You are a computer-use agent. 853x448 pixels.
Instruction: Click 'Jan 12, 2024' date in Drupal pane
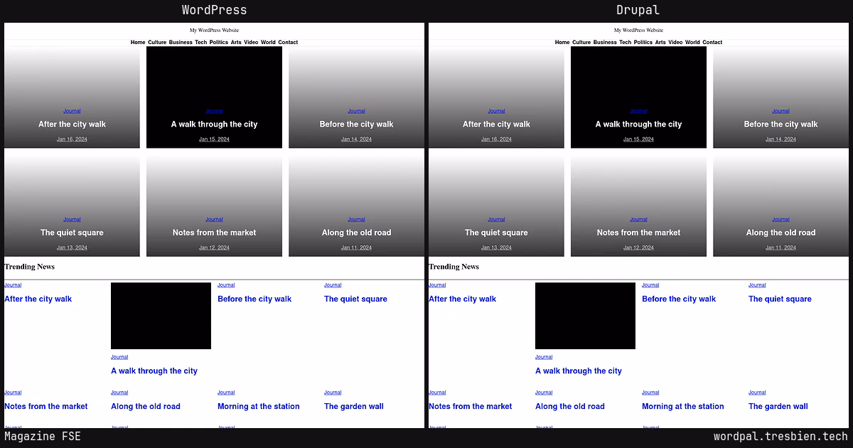click(x=638, y=247)
